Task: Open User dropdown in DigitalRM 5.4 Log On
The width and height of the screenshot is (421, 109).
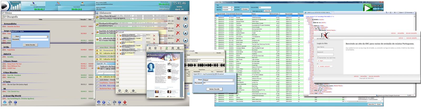Action: click(47, 37)
